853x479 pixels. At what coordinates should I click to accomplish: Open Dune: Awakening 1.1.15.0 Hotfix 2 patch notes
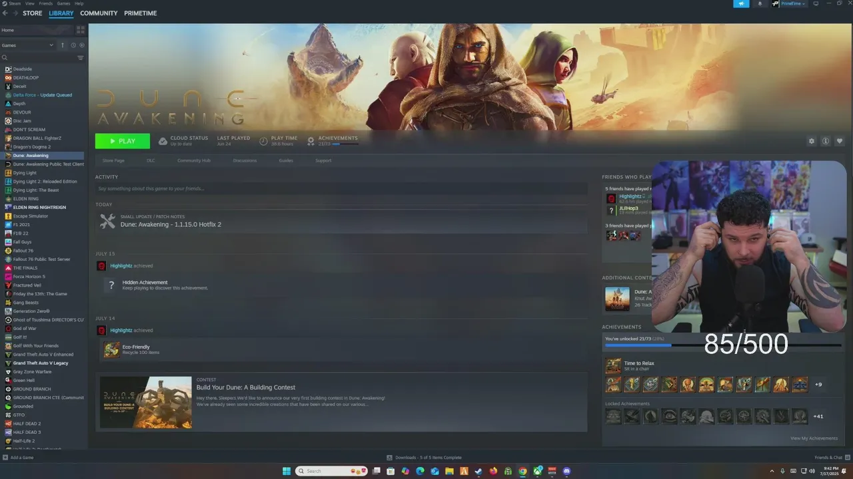pyautogui.click(x=171, y=224)
